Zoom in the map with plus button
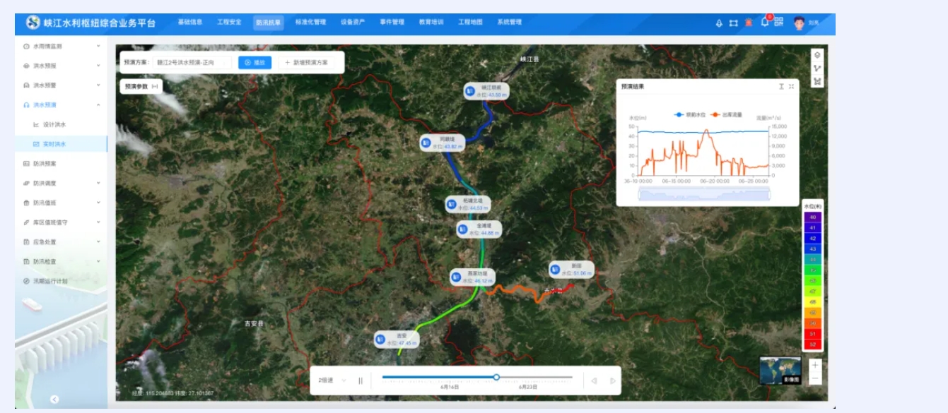Screen dimensions: 948x413 point(815,365)
